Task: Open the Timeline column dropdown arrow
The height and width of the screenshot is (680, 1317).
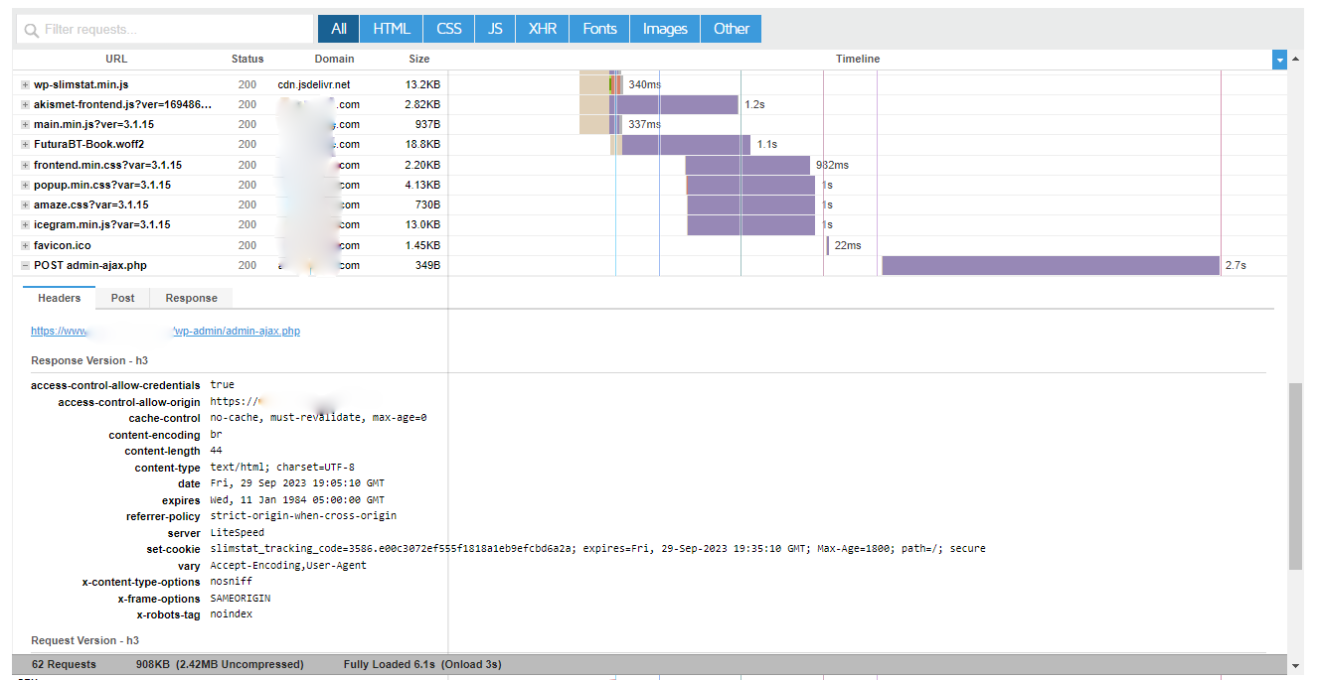Action: pos(1279,60)
